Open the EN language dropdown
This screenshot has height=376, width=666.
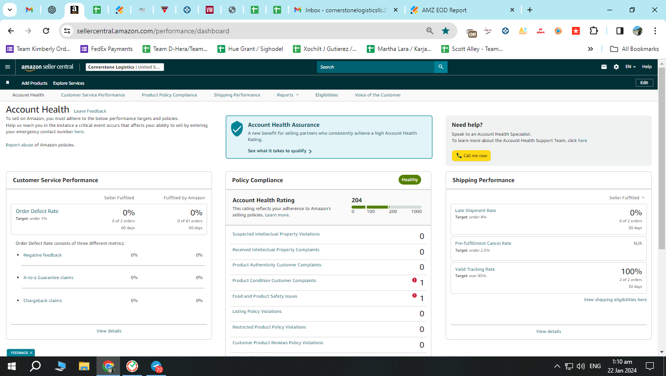[x=631, y=67]
